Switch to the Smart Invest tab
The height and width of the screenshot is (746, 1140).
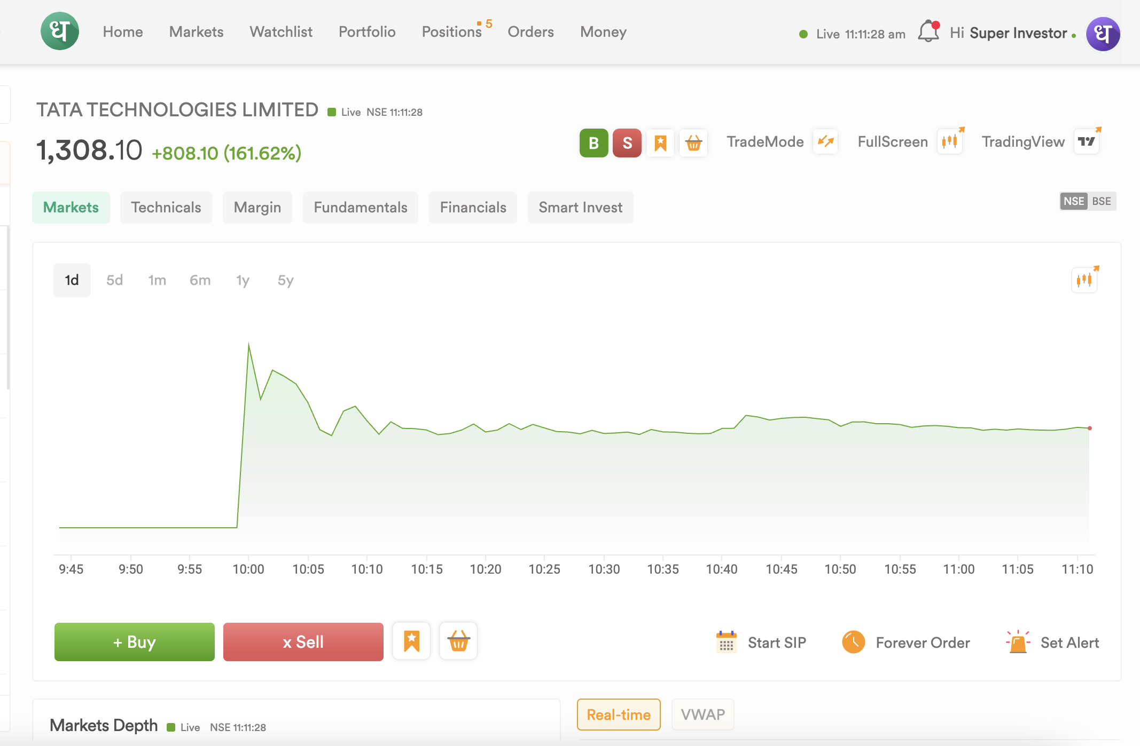[581, 208]
